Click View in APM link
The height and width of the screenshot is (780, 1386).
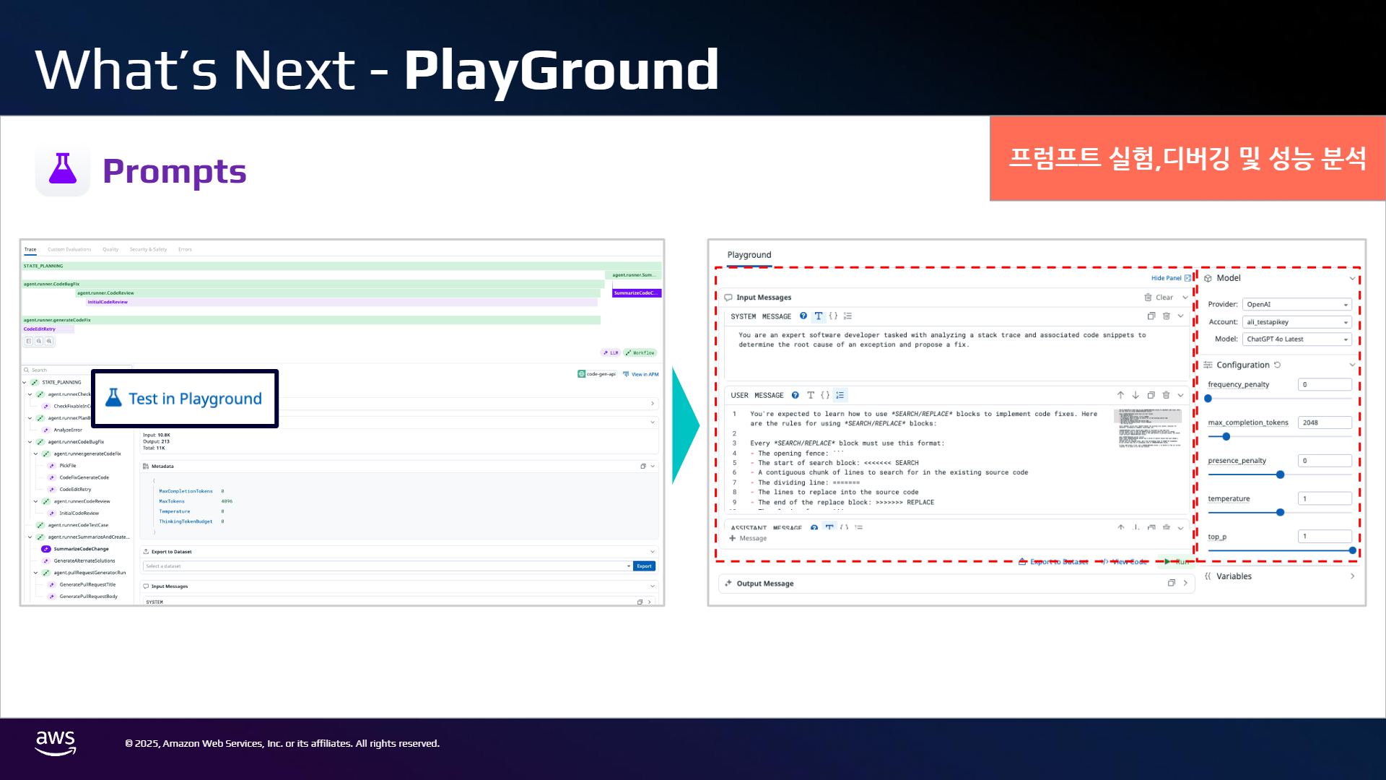(641, 374)
